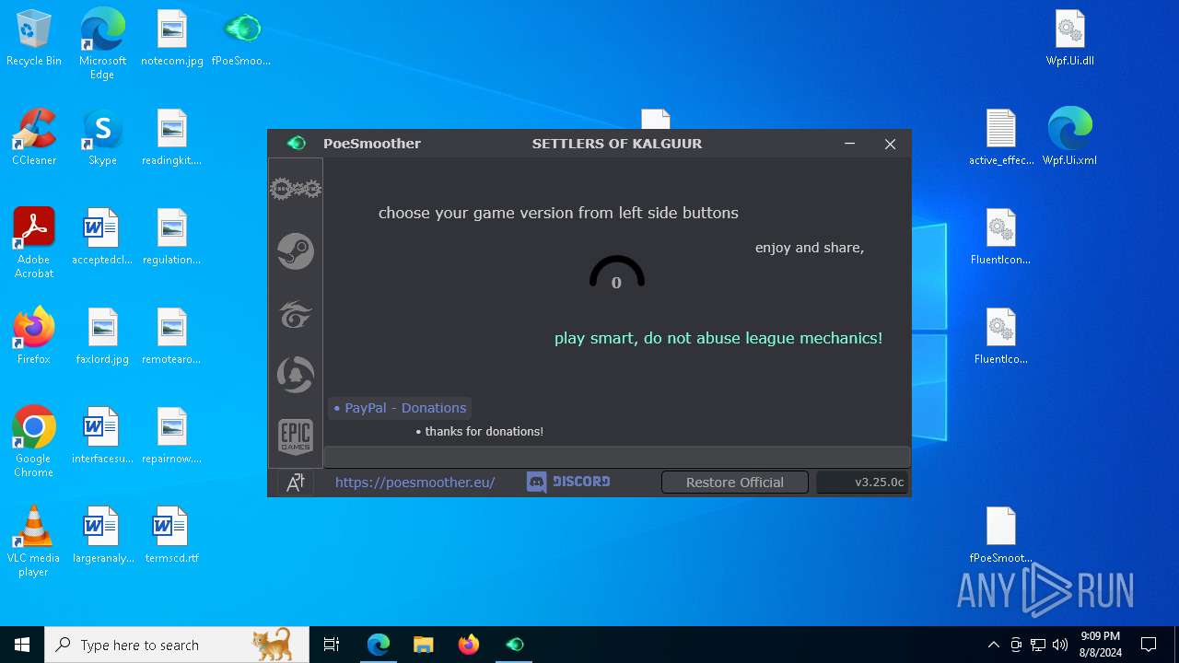Screen dimensions: 1179x663
Task: Open the poesmoother.eu website link
Action: point(414,483)
